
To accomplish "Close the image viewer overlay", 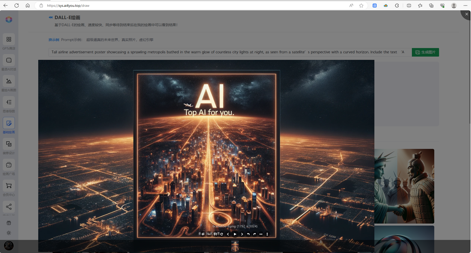I will 466,14.
